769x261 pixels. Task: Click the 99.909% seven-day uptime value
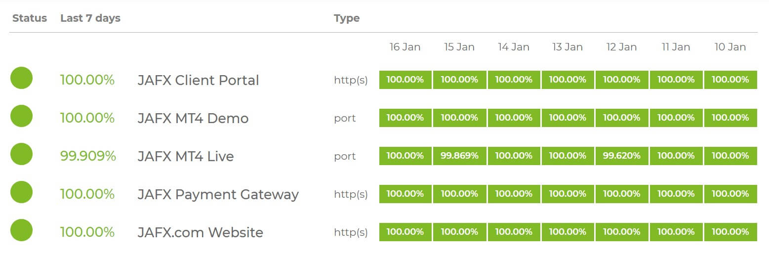(x=88, y=156)
